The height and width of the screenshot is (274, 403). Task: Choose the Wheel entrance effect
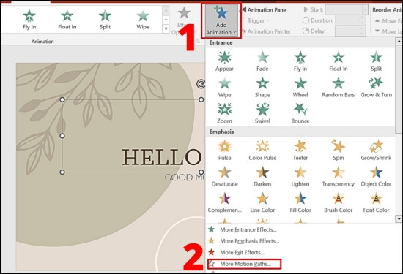tap(300, 88)
